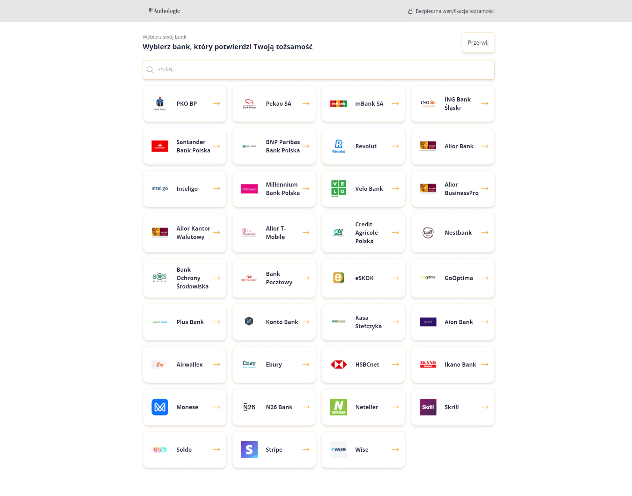Click the Nestbank circular logo
The height and width of the screenshot is (496, 632).
(428, 233)
